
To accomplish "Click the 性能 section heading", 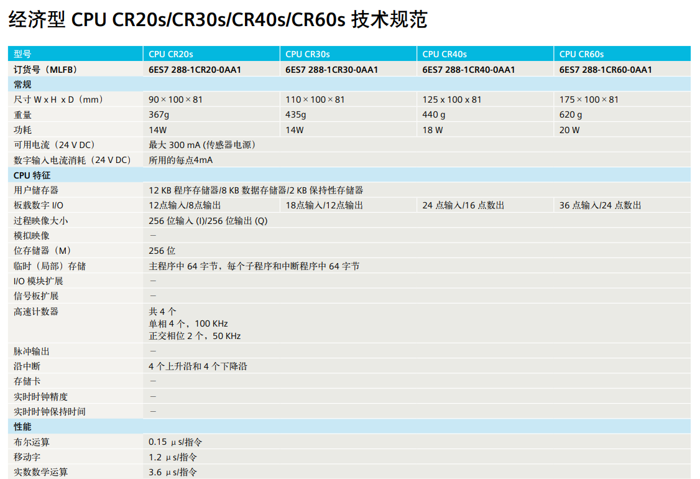I will pos(22,427).
